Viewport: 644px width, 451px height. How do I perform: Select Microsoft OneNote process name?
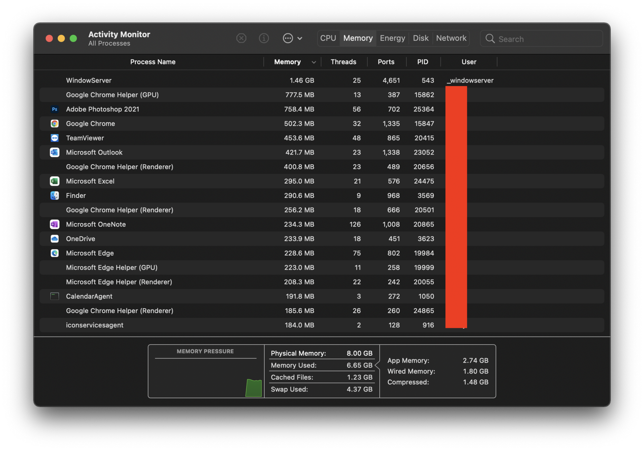coord(96,224)
